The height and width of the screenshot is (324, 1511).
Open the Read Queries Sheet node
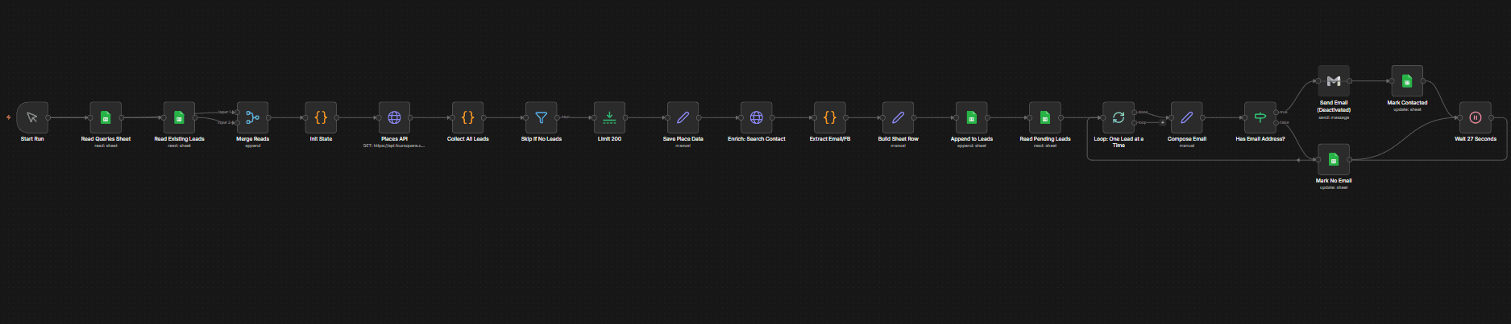pos(106,117)
